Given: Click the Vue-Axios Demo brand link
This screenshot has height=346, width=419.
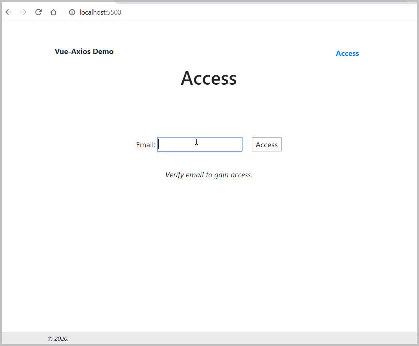Looking at the screenshot, I should [84, 51].
